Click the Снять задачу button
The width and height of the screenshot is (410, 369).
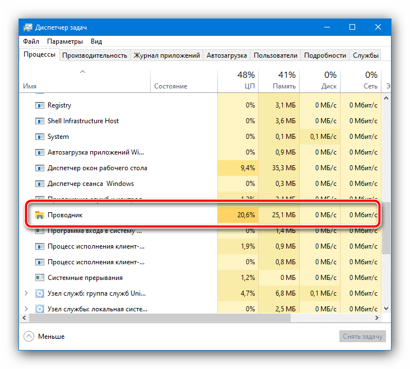(362, 337)
